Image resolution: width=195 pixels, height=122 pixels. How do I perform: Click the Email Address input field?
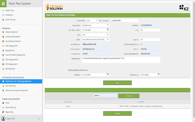tap(96, 49)
